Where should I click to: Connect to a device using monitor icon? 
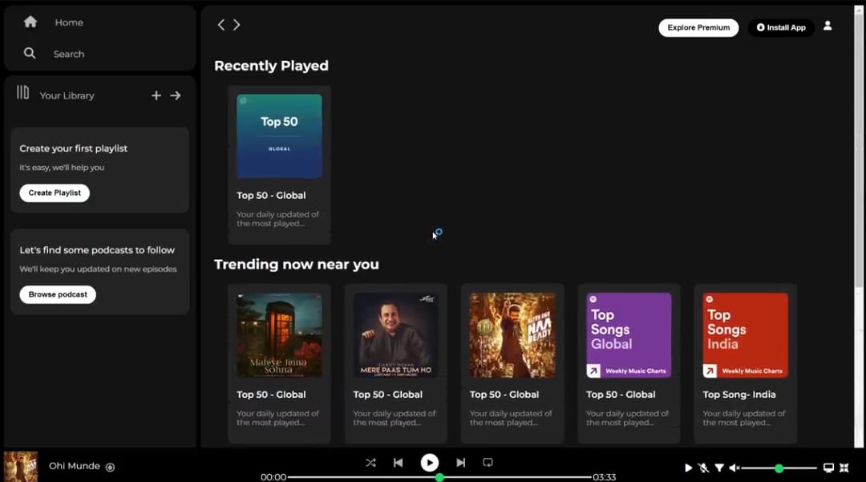[x=828, y=468]
